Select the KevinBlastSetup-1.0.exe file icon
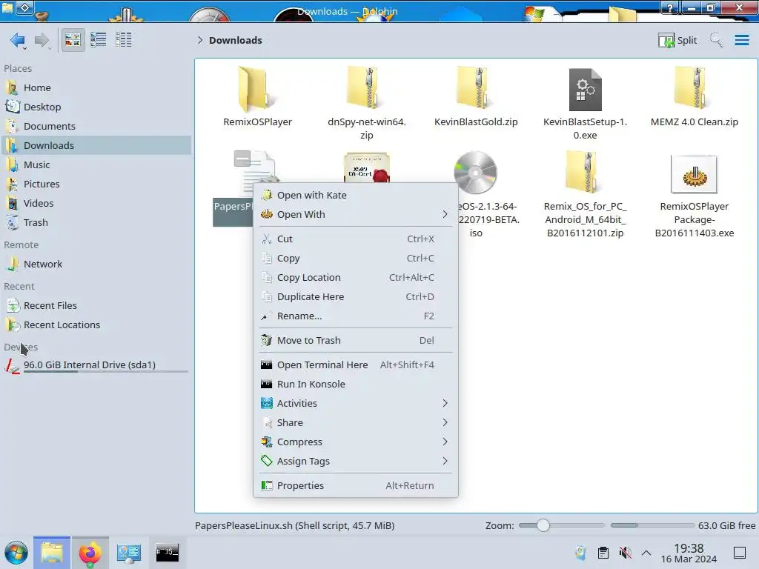 (585, 90)
